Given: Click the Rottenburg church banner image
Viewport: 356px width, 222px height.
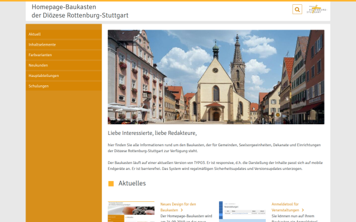Looking at the screenshot, I should coord(216,77).
